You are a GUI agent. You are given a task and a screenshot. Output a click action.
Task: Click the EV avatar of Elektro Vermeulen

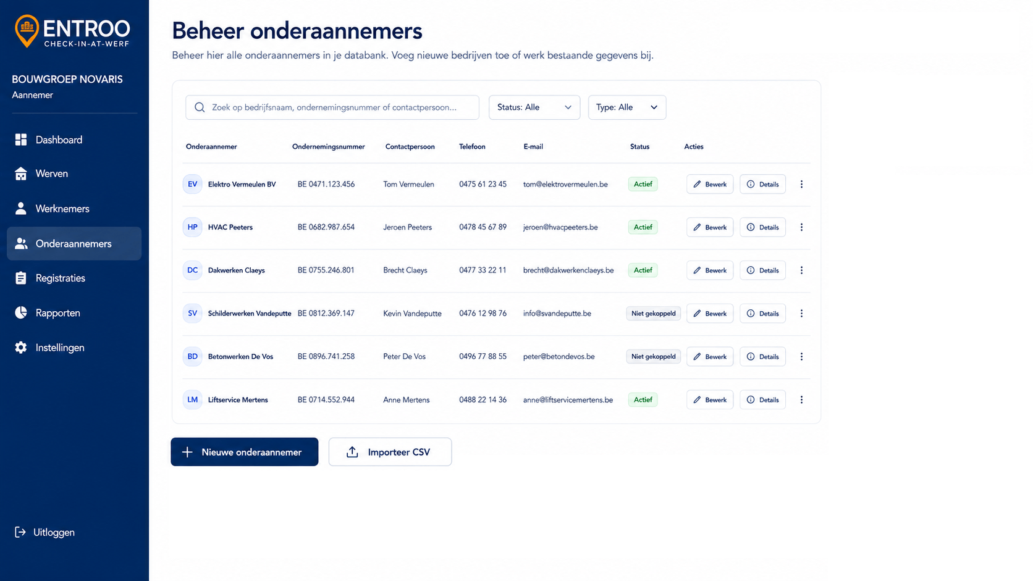click(x=192, y=184)
